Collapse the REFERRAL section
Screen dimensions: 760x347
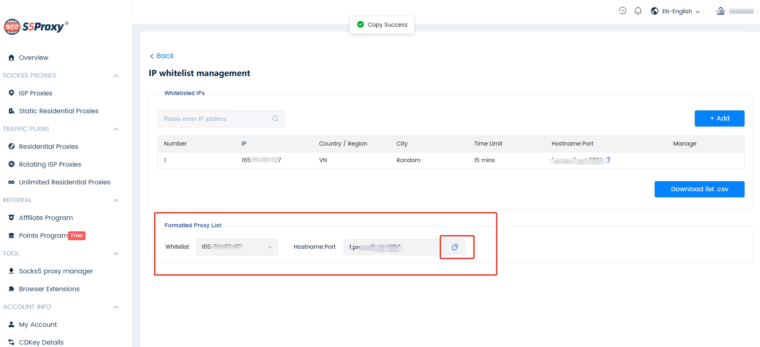click(116, 200)
